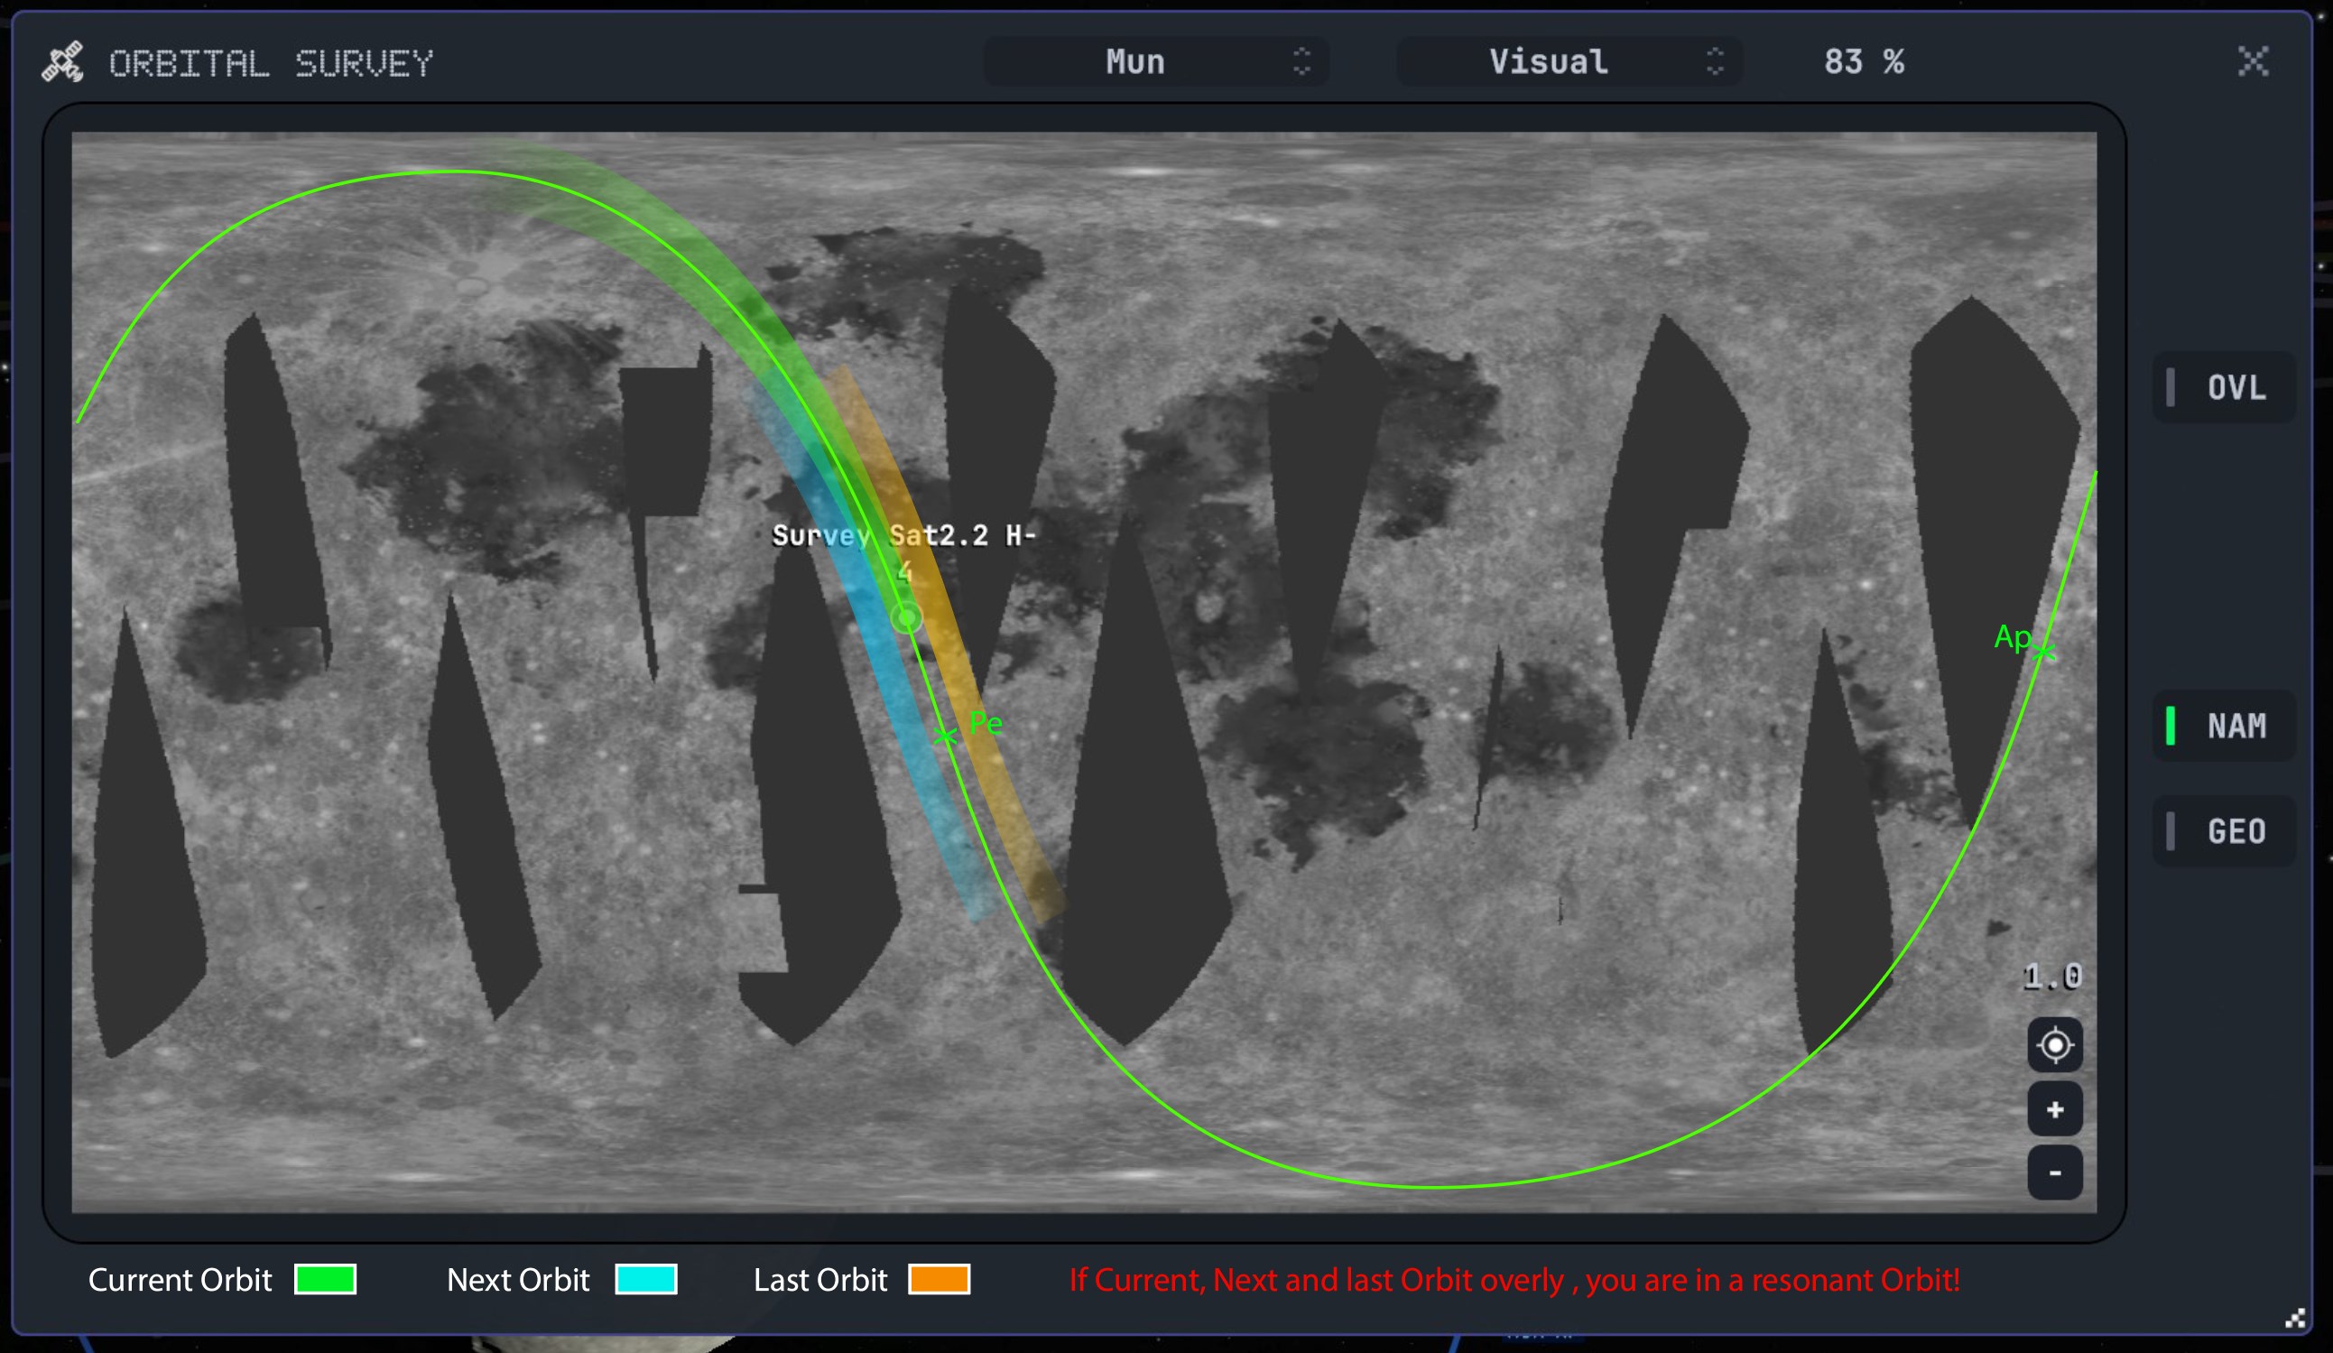Toggle the GEO button
The height and width of the screenshot is (1353, 2333).
[x=2224, y=830]
